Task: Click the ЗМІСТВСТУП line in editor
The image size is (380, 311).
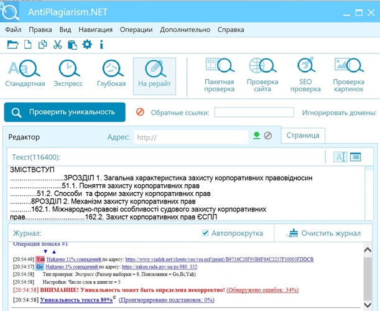Action: pos(32,170)
